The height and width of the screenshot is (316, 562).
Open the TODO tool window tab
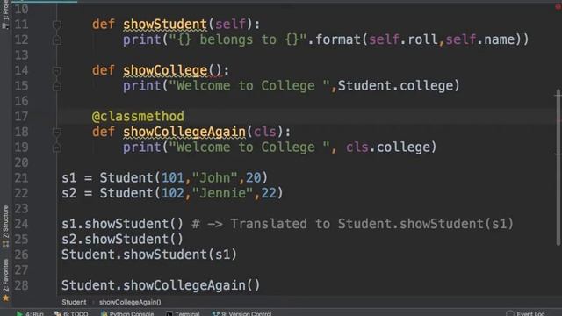click(72, 313)
